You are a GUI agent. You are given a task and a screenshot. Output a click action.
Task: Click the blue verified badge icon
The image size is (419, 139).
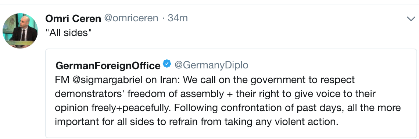click(167, 64)
